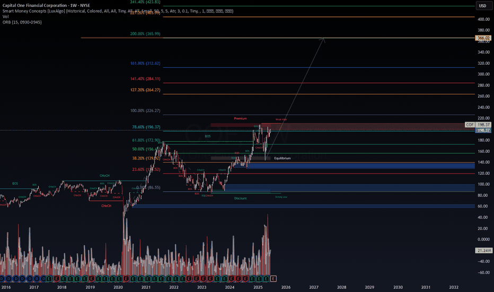494x292 pixels.
Task: Select the Vol indicator legend
Action: 5,16
